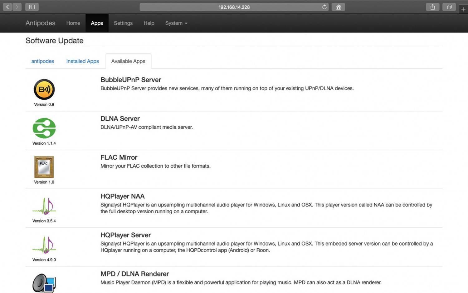
Task: Click the Music Player Daemon description text
Action: 241,282
